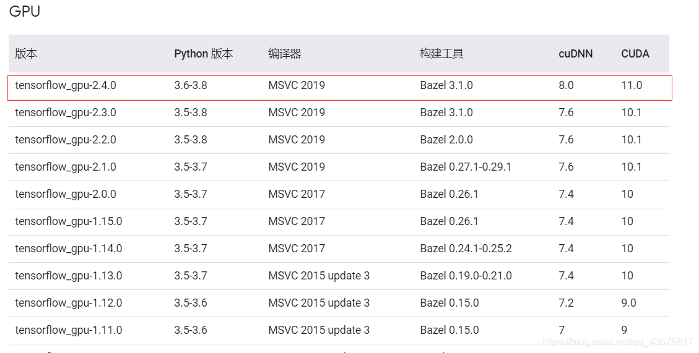The width and height of the screenshot is (699, 353).
Task: Select the 构建工具 column header
Action: point(441,54)
